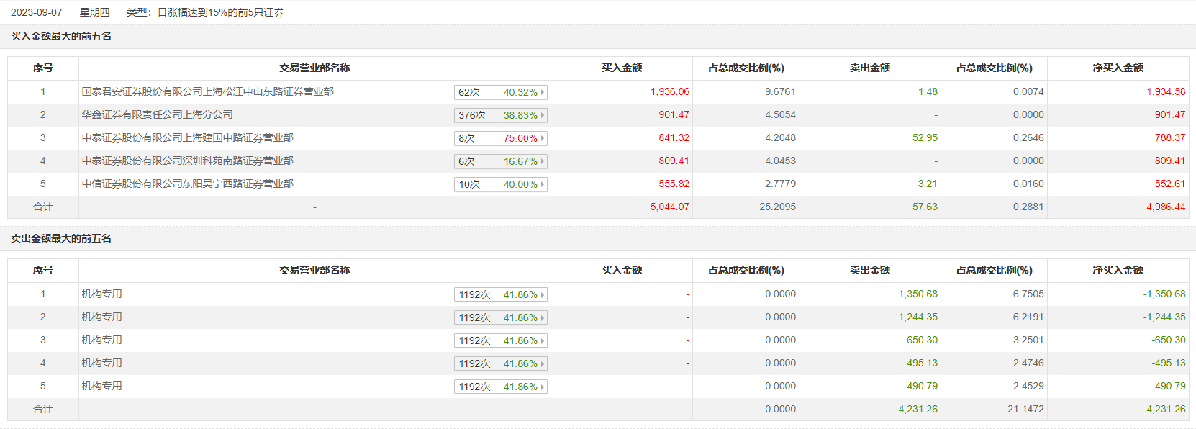The image size is (1196, 429).
Task: Open 机构专用 link in sell row 5
Action: 101,386
